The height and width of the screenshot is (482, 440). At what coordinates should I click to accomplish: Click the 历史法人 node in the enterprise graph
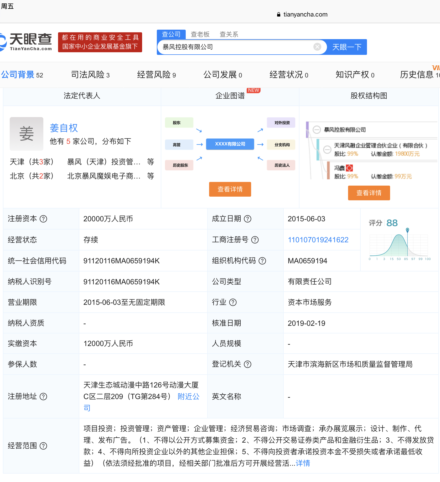(x=281, y=165)
